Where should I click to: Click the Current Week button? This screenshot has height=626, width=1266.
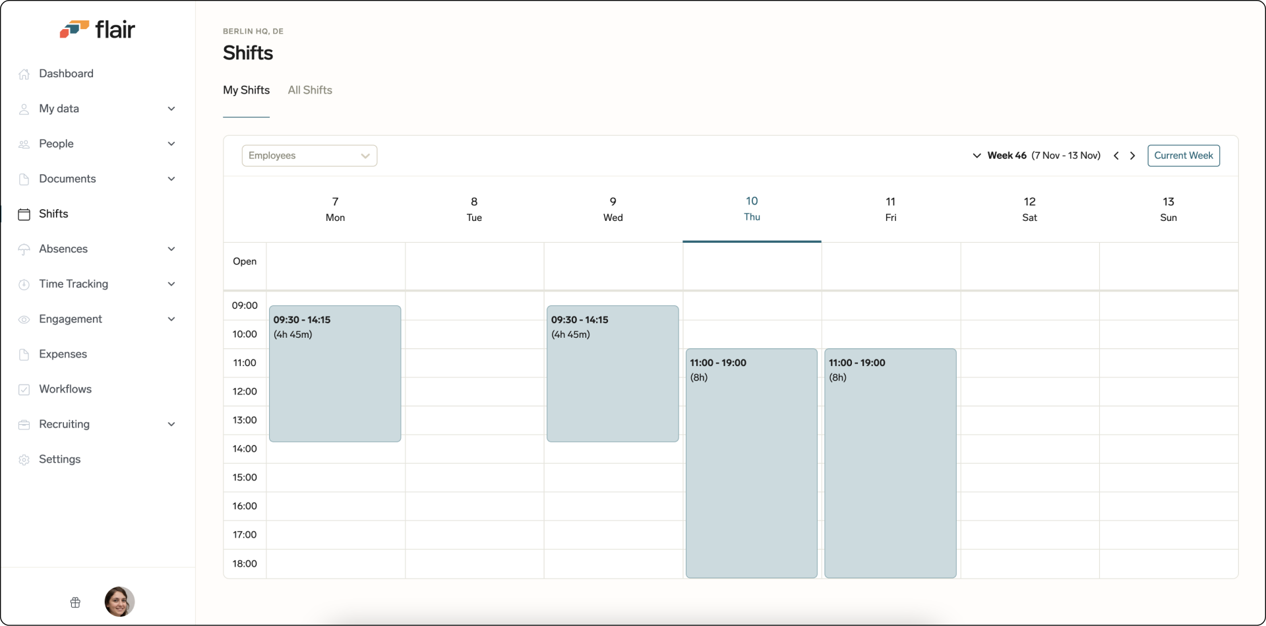click(x=1183, y=156)
